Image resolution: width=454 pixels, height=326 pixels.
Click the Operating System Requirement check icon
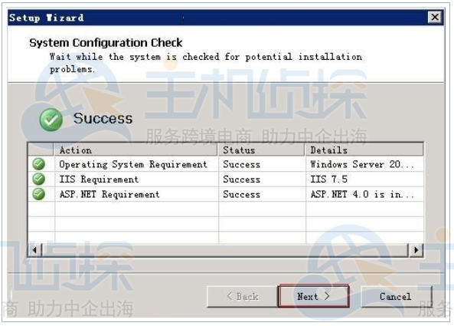click(x=38, y=164)
